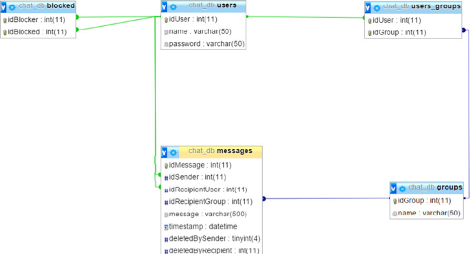Click the key icon beside groups idGroup
Viewport: 470px width, 254px height.
(x=395, y=201)
